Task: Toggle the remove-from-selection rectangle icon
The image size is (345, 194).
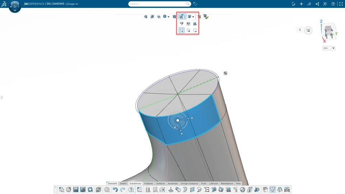Action: click(195, 30)
